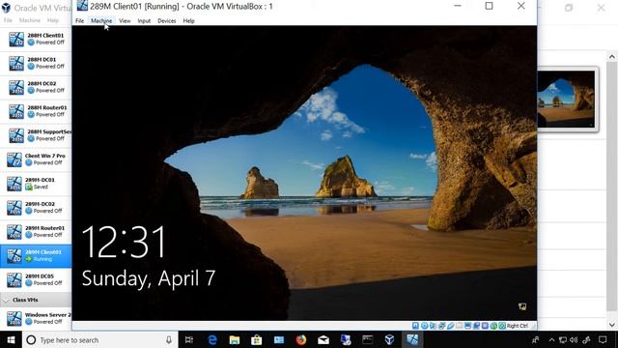Open the Command Prompt taskbar icon
Viewport: 618px width, 348px height.
tap(367, 339)
